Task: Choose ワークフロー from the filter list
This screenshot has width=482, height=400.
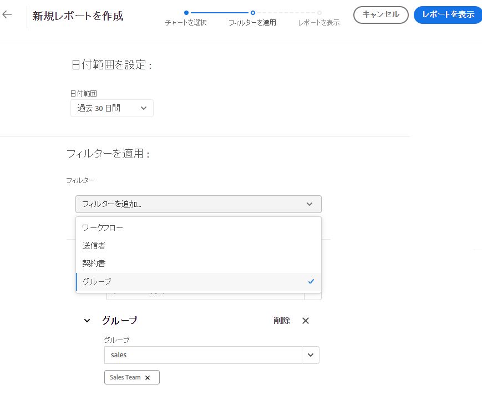Action: (198, 228)
